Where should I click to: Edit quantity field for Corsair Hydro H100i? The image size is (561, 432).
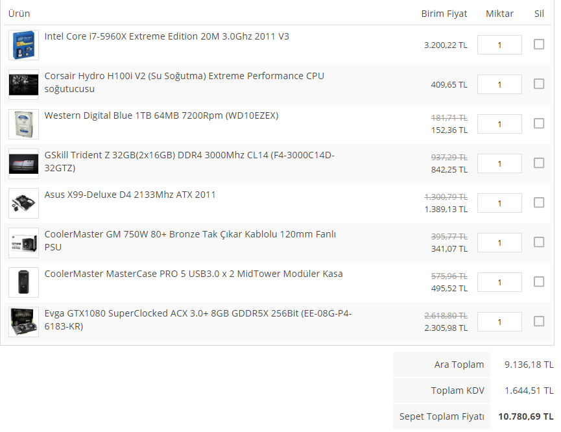click(x=499, y=84)
